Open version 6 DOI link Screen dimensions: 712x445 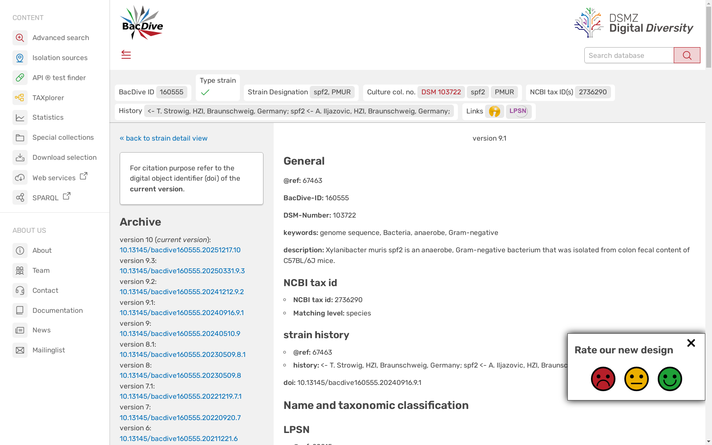point(178,439)
